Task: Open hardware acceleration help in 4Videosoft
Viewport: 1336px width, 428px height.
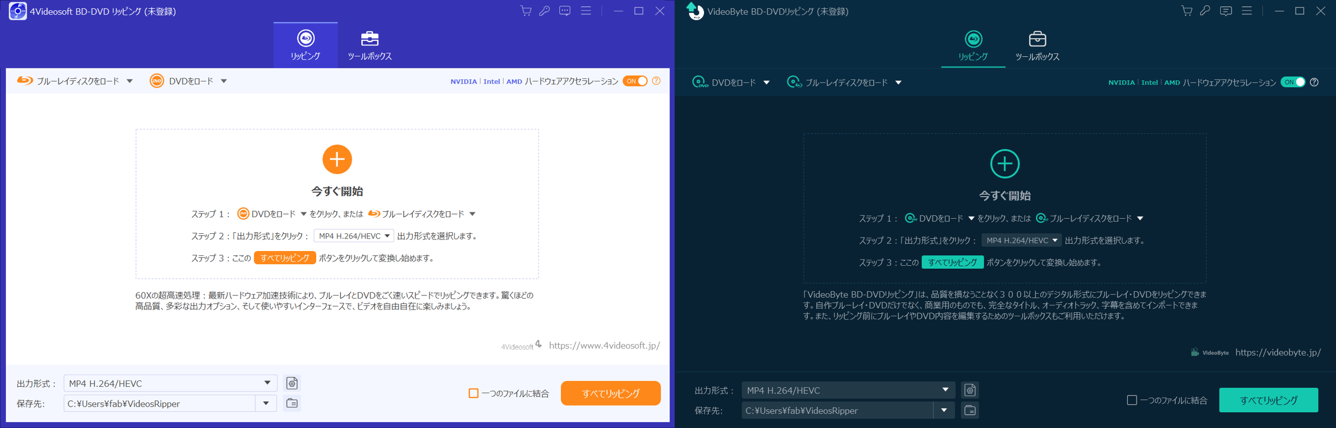Action: pyautogui.click(x=657, y=81)
